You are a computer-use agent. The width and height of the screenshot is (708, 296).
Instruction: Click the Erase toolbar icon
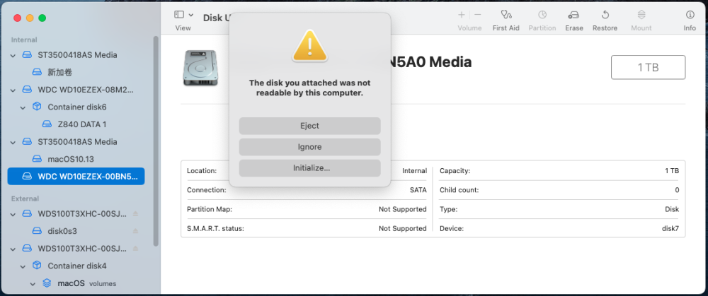(574, 15)
